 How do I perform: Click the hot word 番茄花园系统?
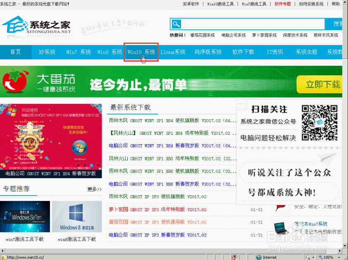pos(203,35)
